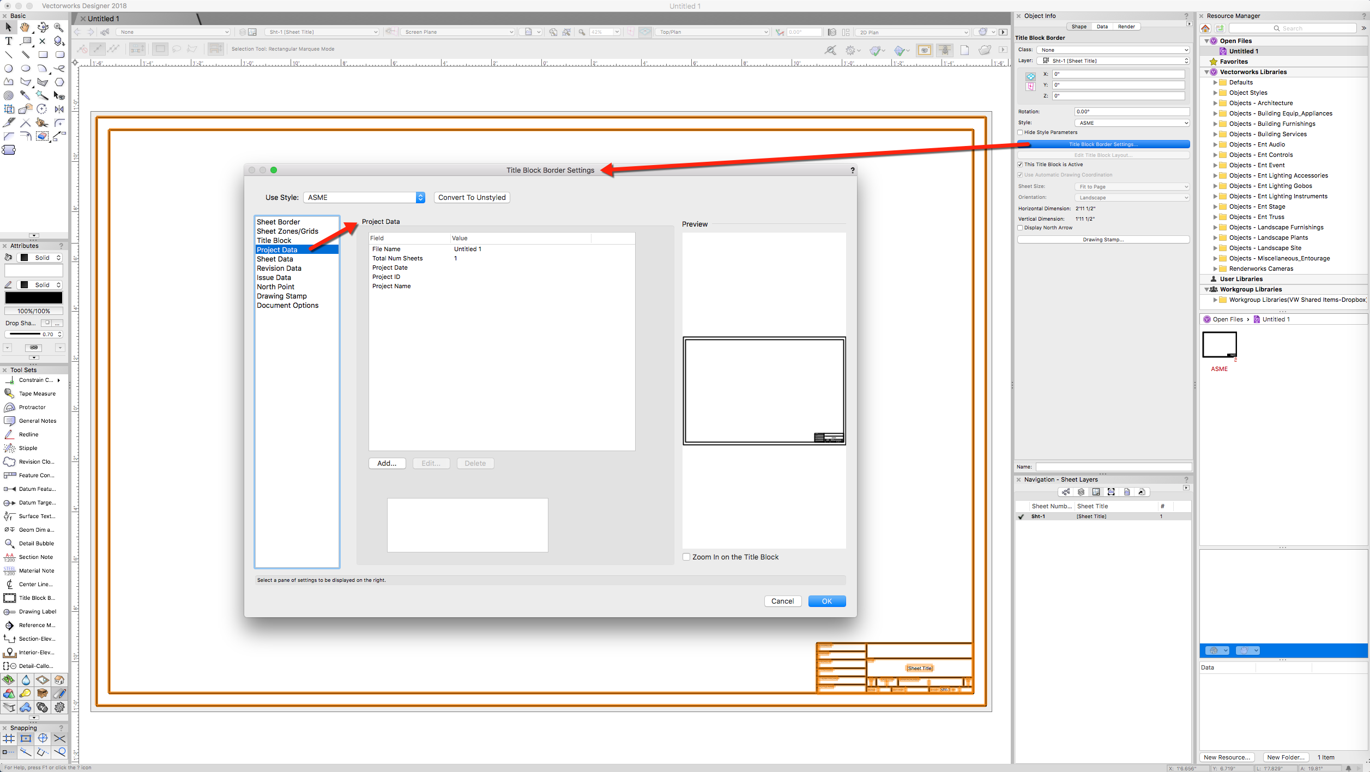Screen dimensions: 1370x772
Task: Select the Revision Cloud tool
Action: (x=36, y=461)
